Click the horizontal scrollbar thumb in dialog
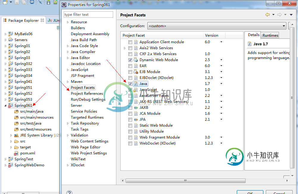The width and height of the screenshot is (298, 194). point(185,181)
